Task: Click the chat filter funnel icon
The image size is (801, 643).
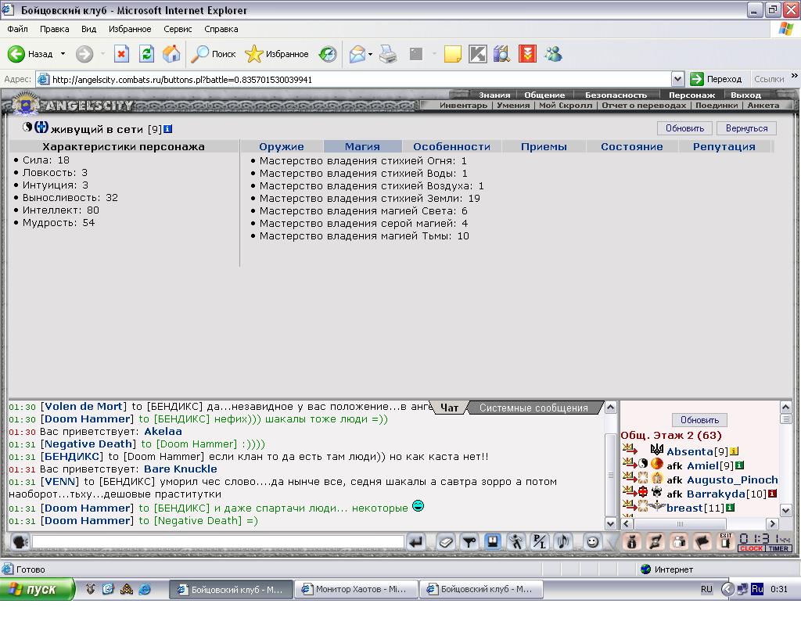Action: pos(469,541)
